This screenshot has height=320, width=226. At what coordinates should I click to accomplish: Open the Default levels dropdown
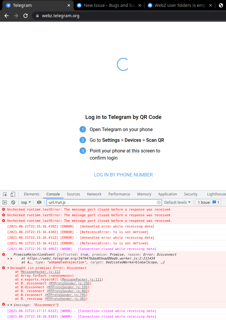point(177,203)
